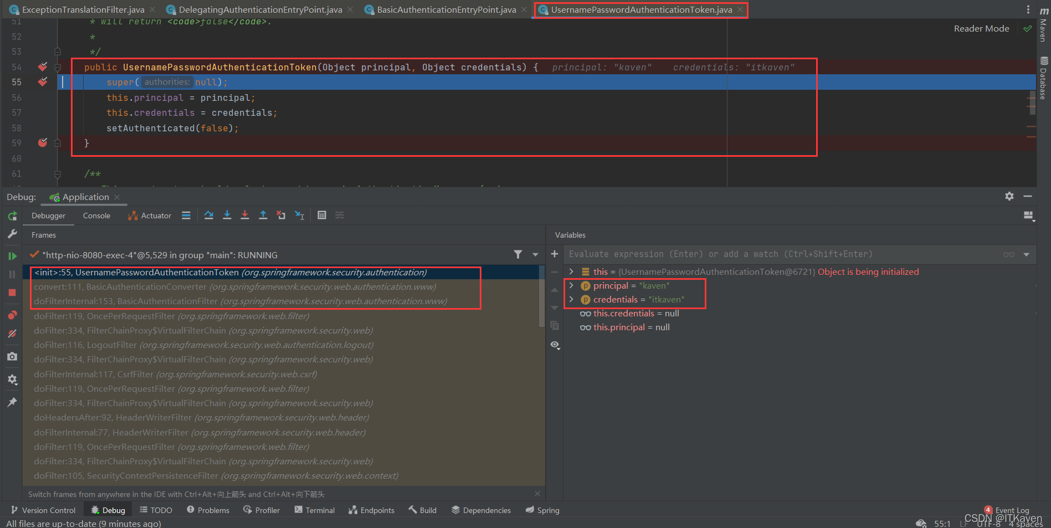Expand the principal = "kaven" variable
The image size is (1051, 528).
click(x=571, y=285)
